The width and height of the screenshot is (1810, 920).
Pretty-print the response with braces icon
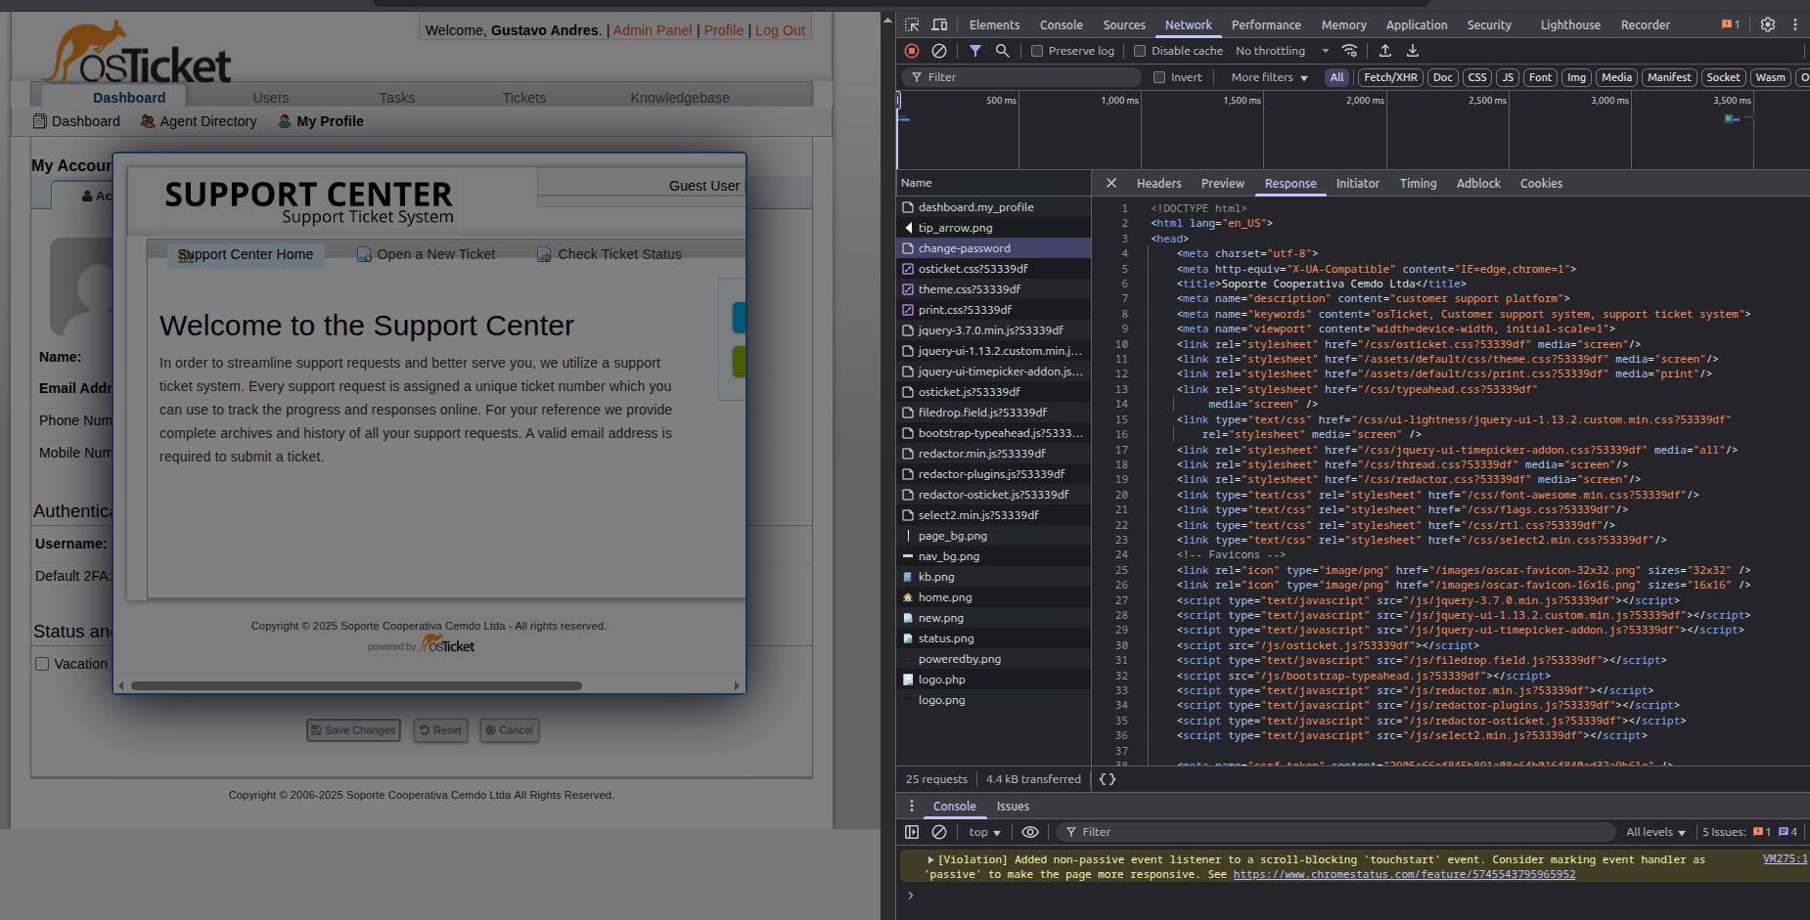pos(1108,779)
